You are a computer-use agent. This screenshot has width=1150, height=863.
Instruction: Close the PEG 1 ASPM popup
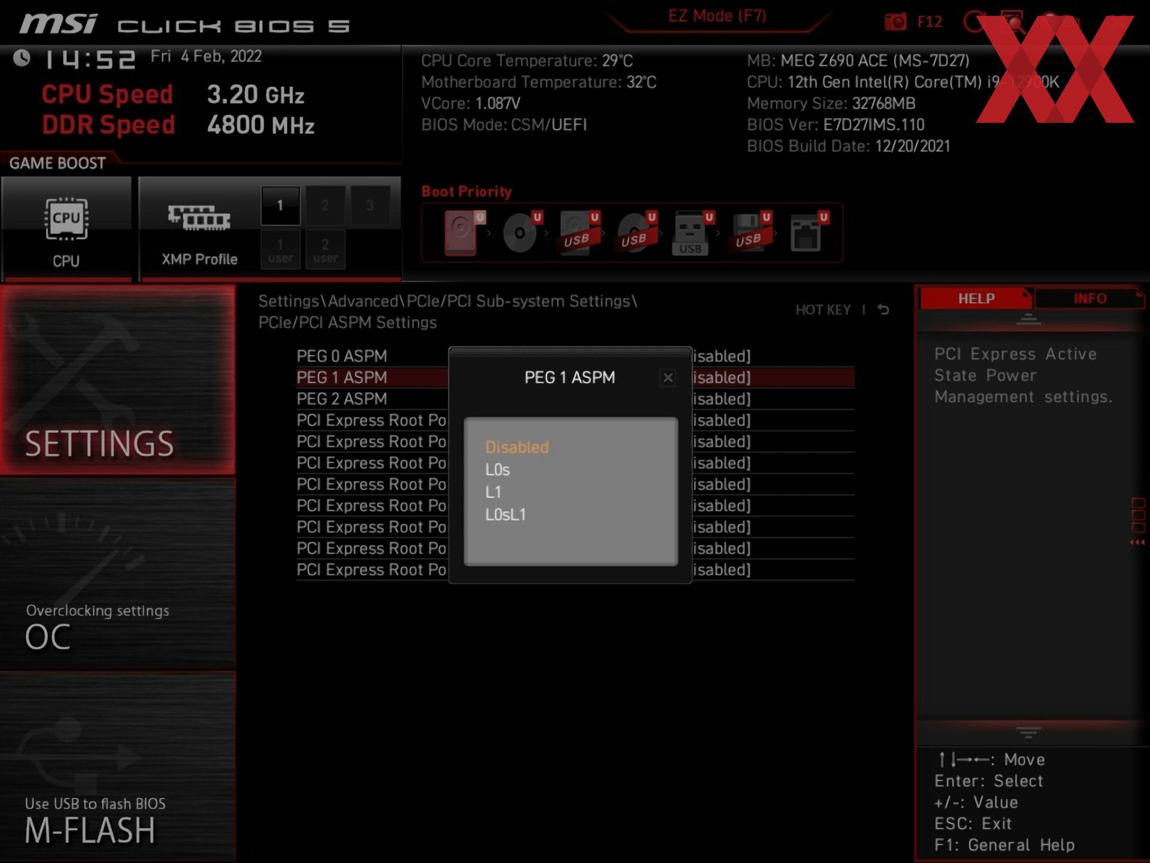(x=668, y=378)
